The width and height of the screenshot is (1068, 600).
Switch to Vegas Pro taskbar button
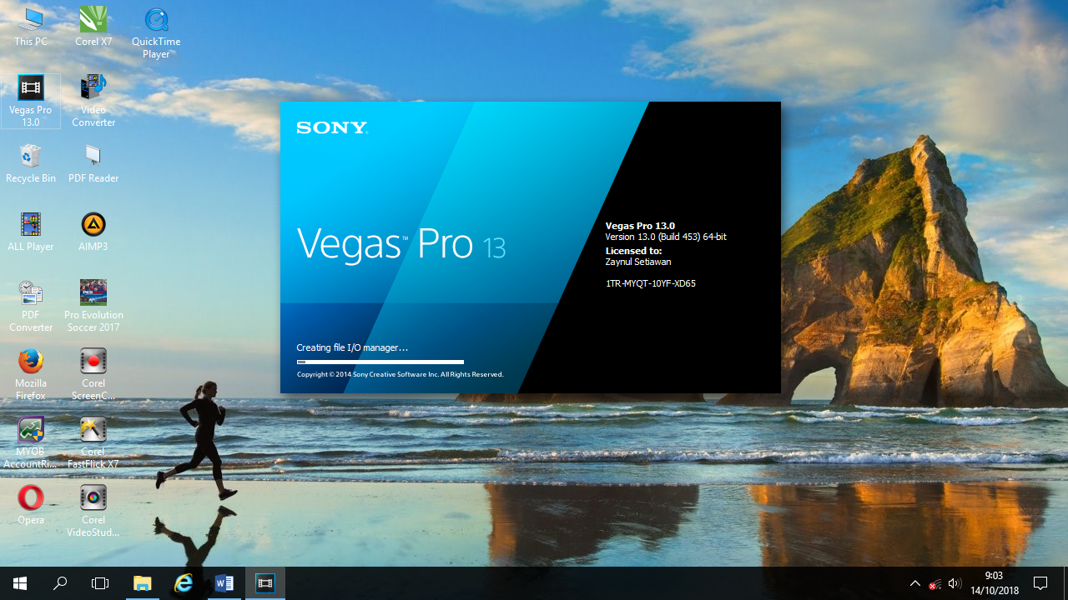tap(264, 583)
